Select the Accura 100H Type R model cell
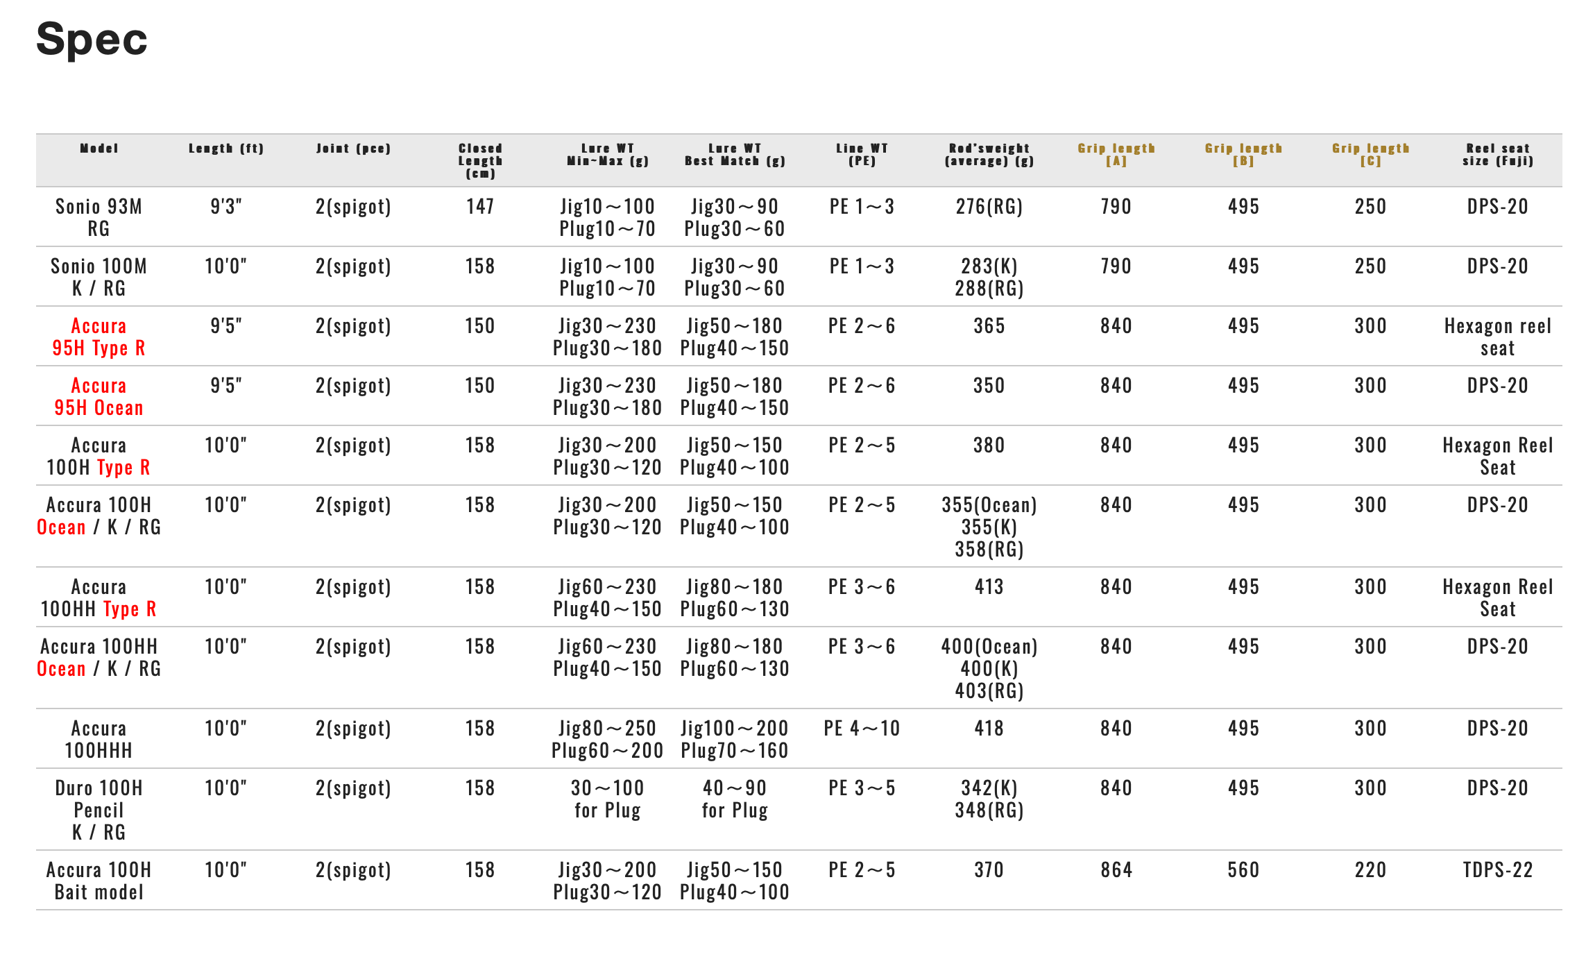1586x959 pixels. (99, 456)
